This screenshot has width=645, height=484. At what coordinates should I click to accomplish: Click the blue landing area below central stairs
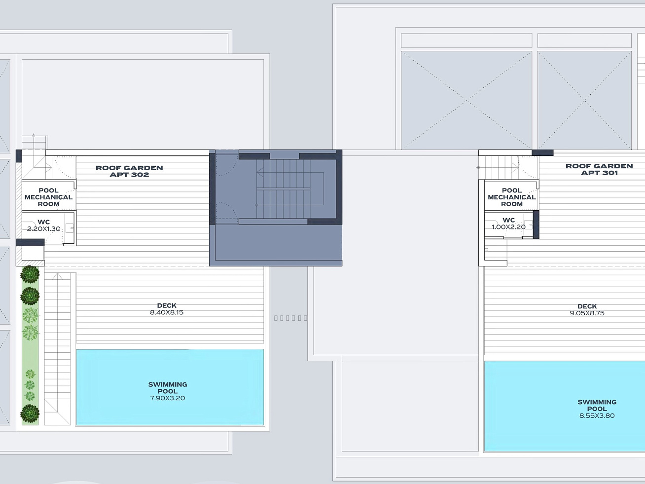point(276,244)
